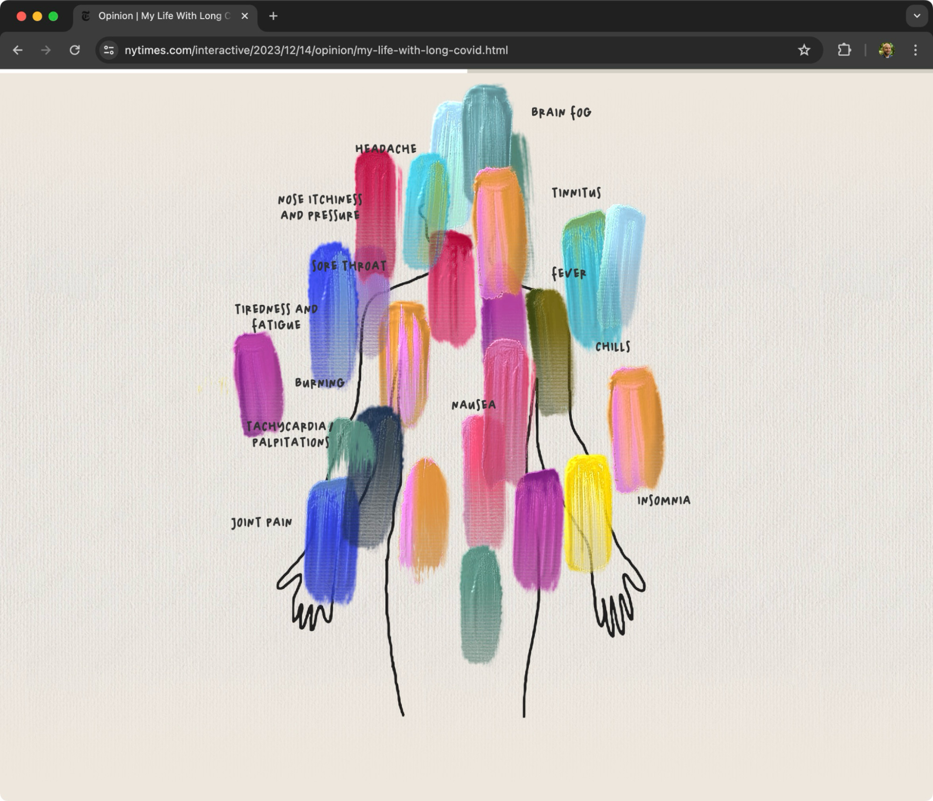Viewport: 933px width, 801px height.
Task: Click the page reading progress bar
Action: pyautogui.click(x=233, y=71)
